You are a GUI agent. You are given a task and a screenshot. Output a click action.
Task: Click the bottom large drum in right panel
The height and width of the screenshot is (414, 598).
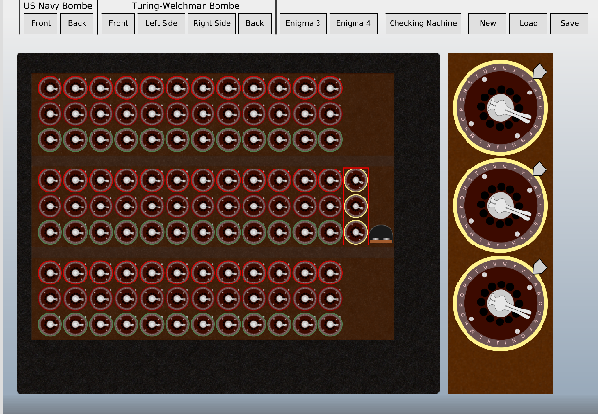pos(501,303)
